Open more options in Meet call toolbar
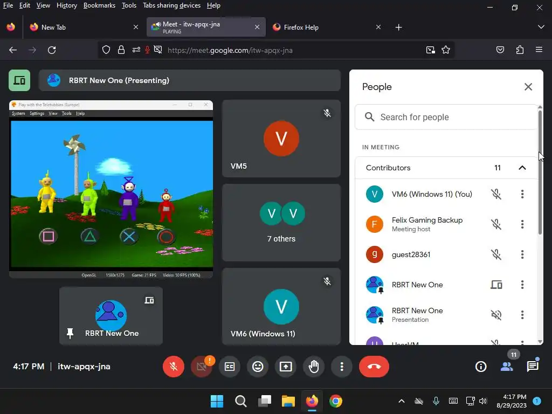The height and width of the screenshot is (414, 552). coord(342,367)
